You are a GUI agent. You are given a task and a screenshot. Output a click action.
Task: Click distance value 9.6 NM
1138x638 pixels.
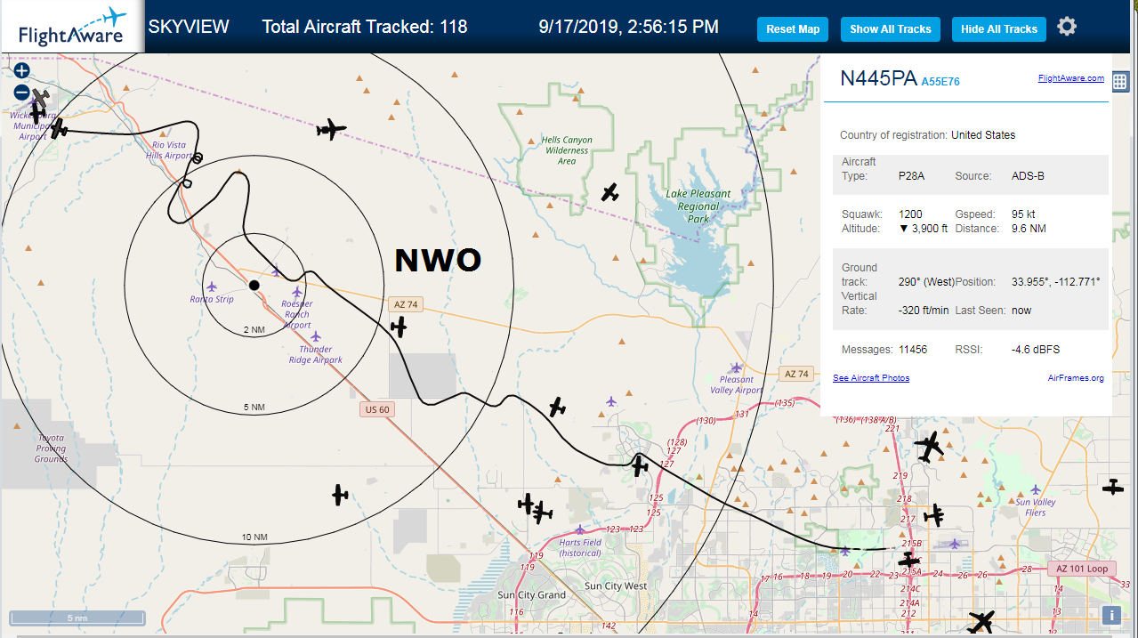1029,229
